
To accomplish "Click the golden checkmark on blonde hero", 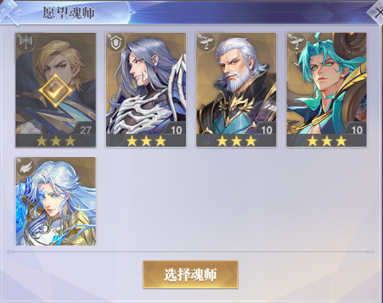I will [56, 91].
